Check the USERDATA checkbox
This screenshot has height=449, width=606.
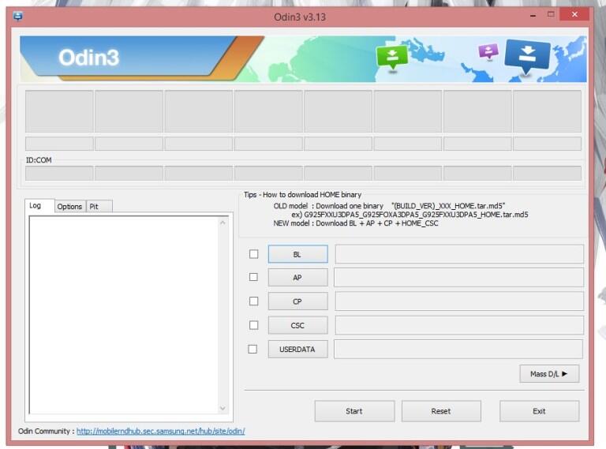coord(252,349)
